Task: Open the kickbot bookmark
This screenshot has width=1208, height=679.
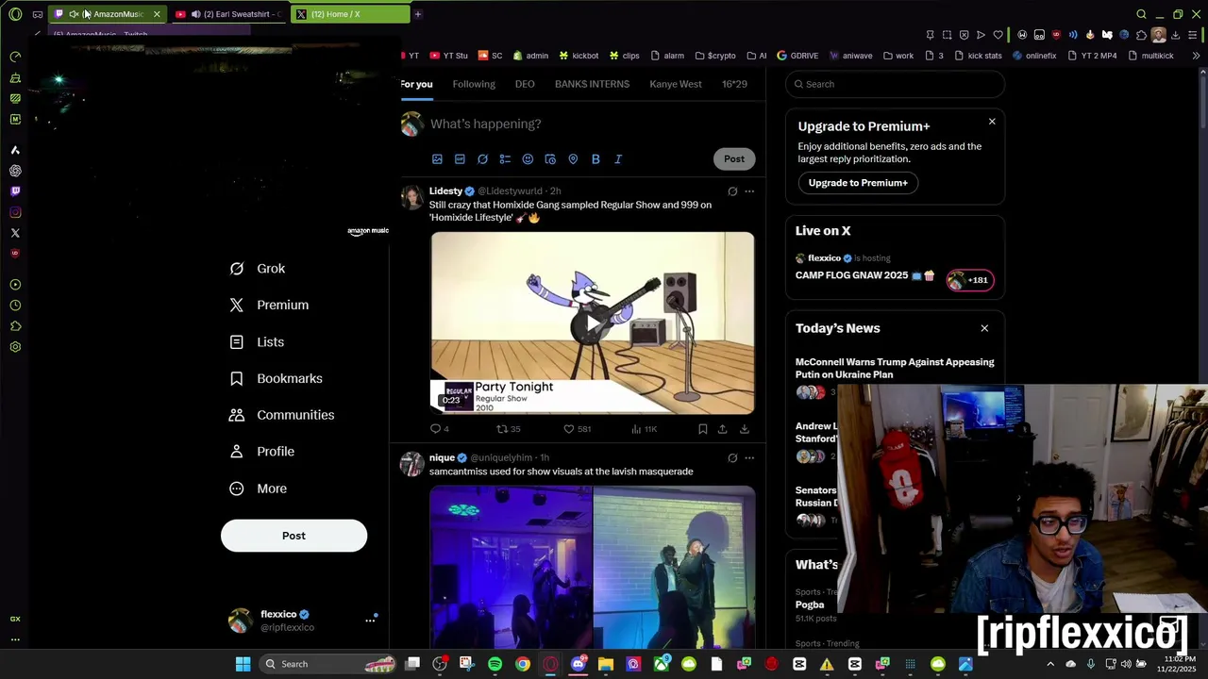Action: point(578,56)
